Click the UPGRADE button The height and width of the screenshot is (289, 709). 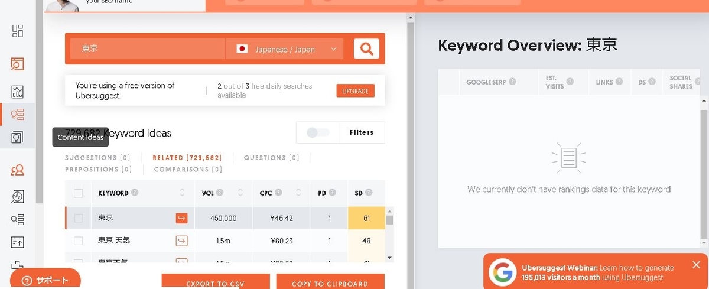coord(355,91)
